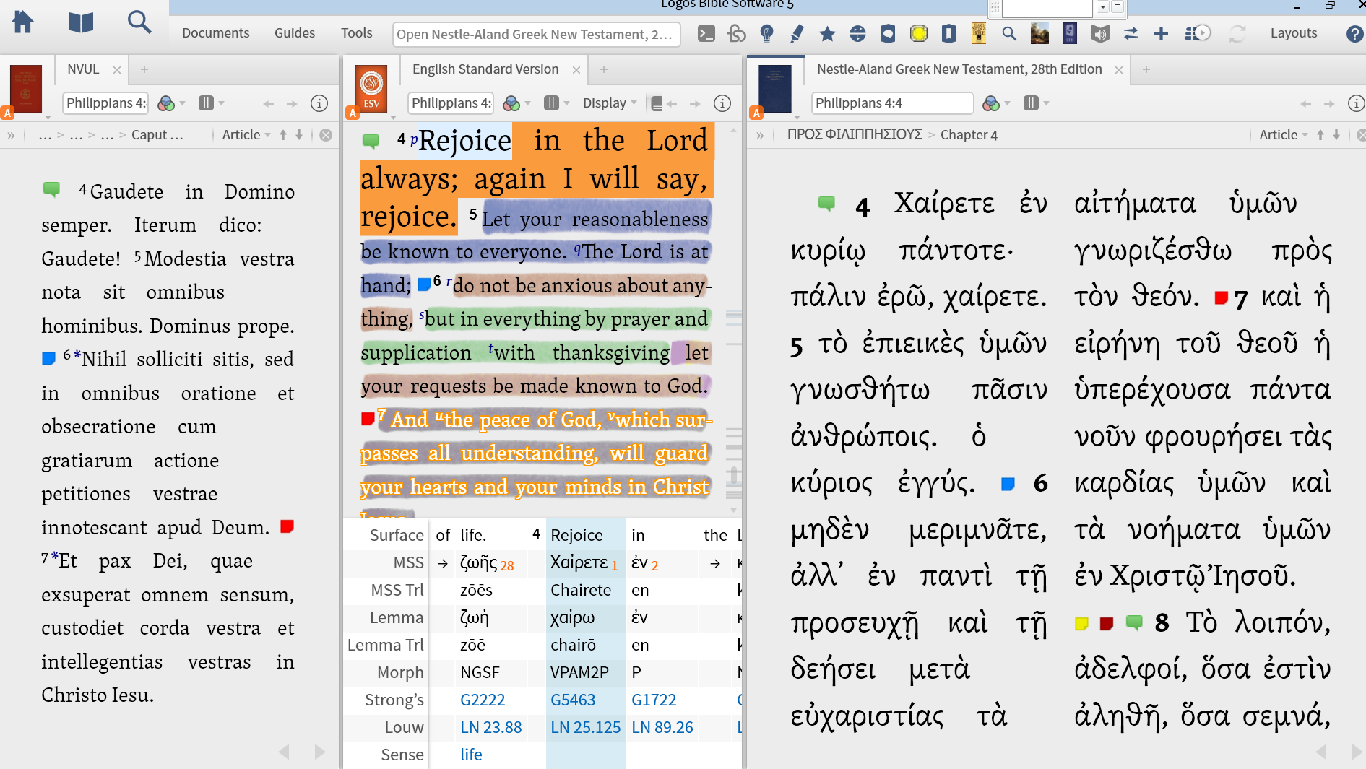Go to the Home page icon
The width and height of the screenshot is (1366, 769).
pos(23,22)
